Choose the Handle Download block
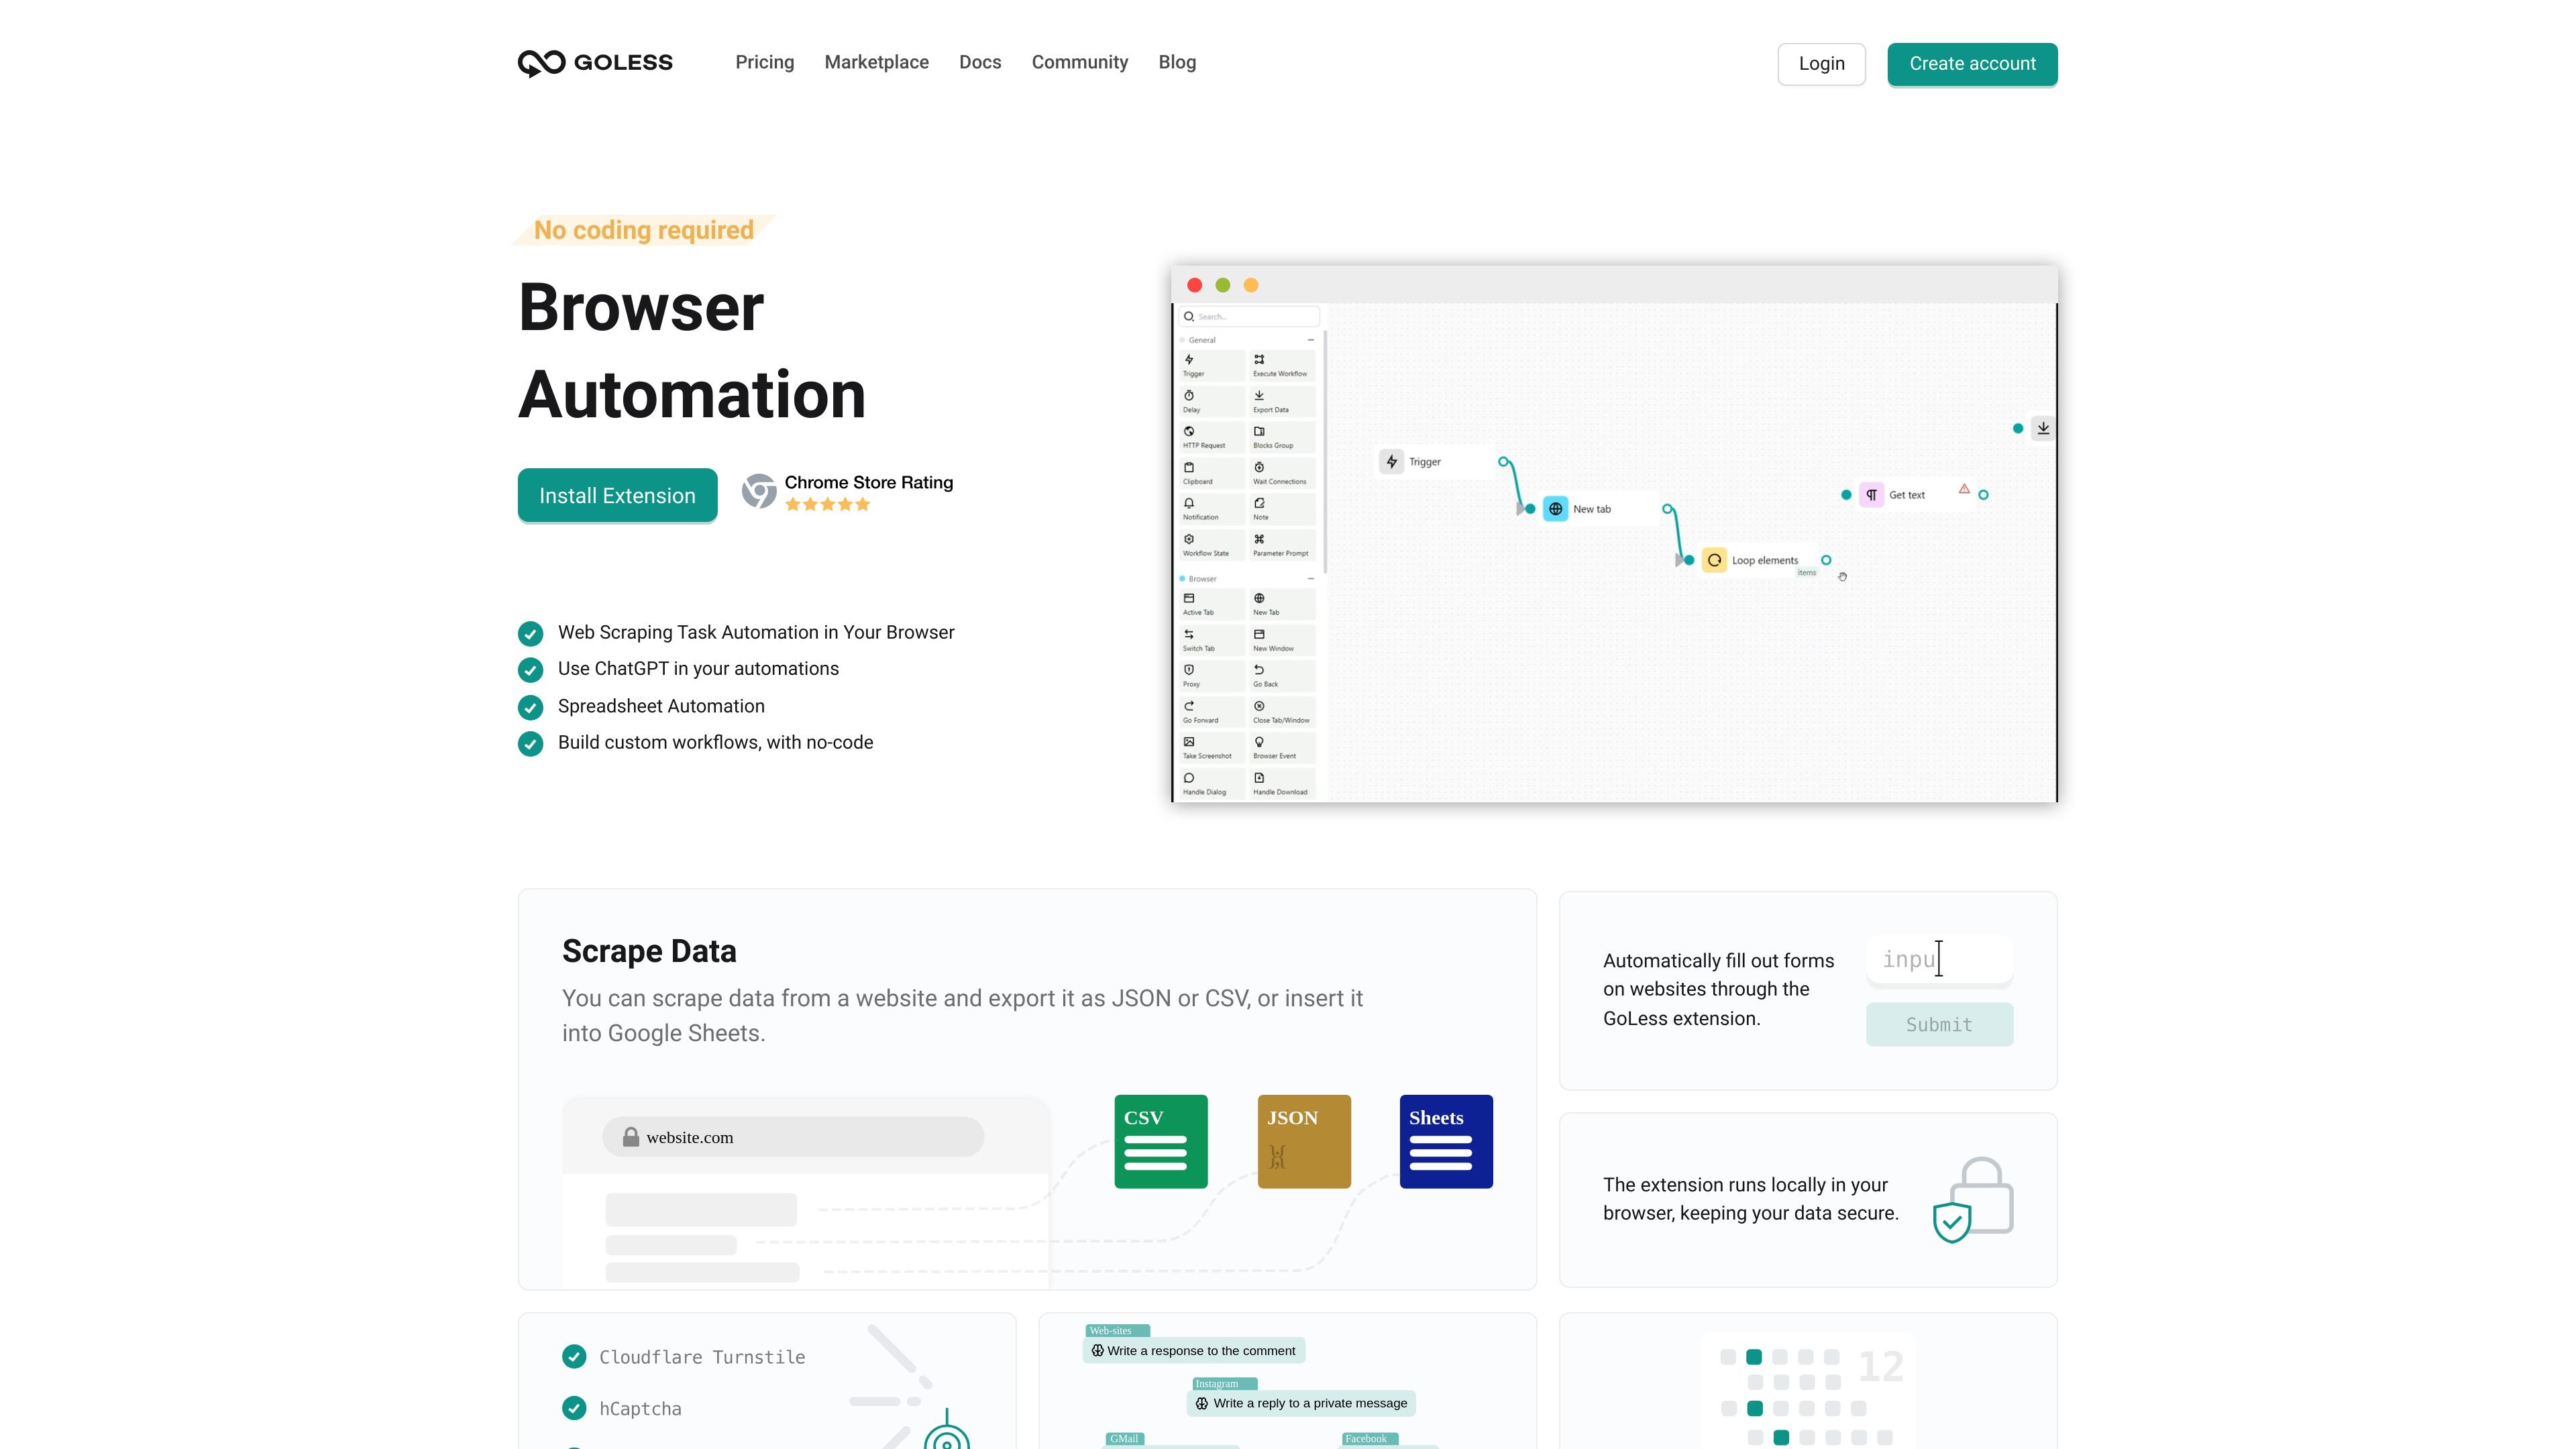 coord(1282,784)
